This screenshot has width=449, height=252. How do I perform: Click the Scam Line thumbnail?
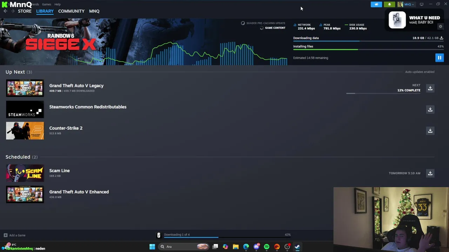(25, 173)
